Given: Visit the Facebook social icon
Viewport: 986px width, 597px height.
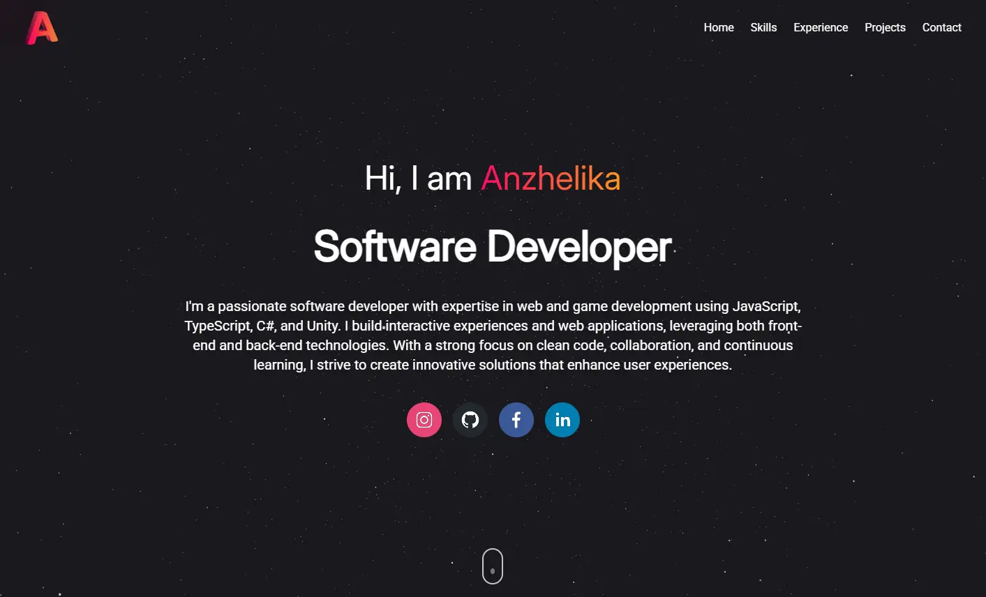Looking at the screenshot, I should 516,420.
